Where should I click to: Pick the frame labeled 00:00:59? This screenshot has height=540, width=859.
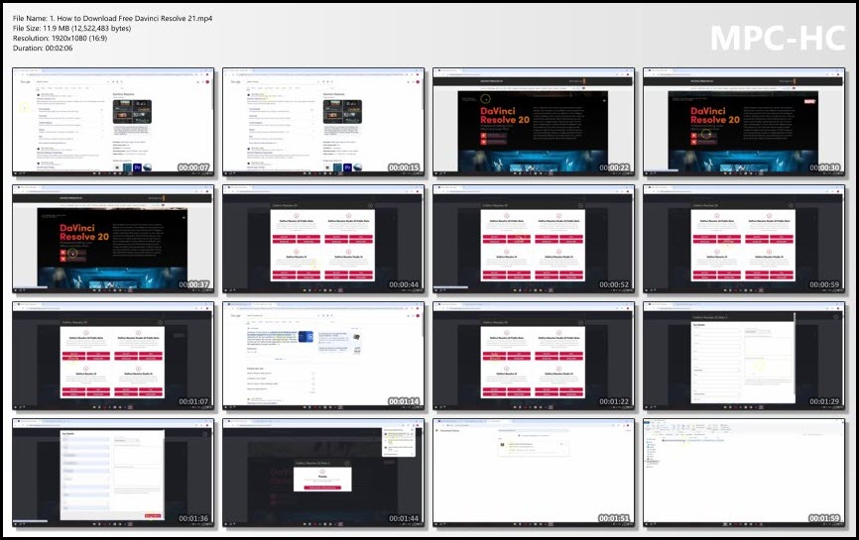pyautogui.click(x=744, y=239)
